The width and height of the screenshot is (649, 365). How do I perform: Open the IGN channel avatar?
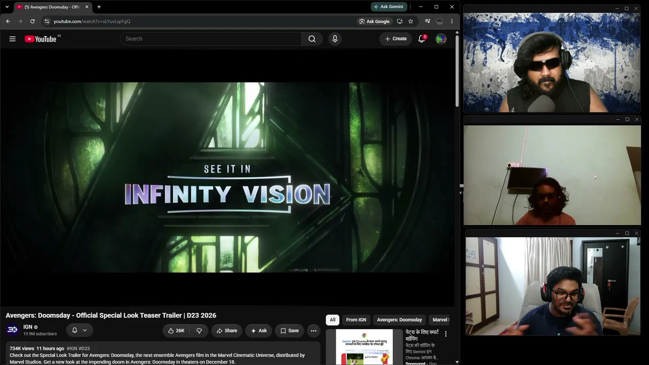pyautogui.click(x=13, y=330)
